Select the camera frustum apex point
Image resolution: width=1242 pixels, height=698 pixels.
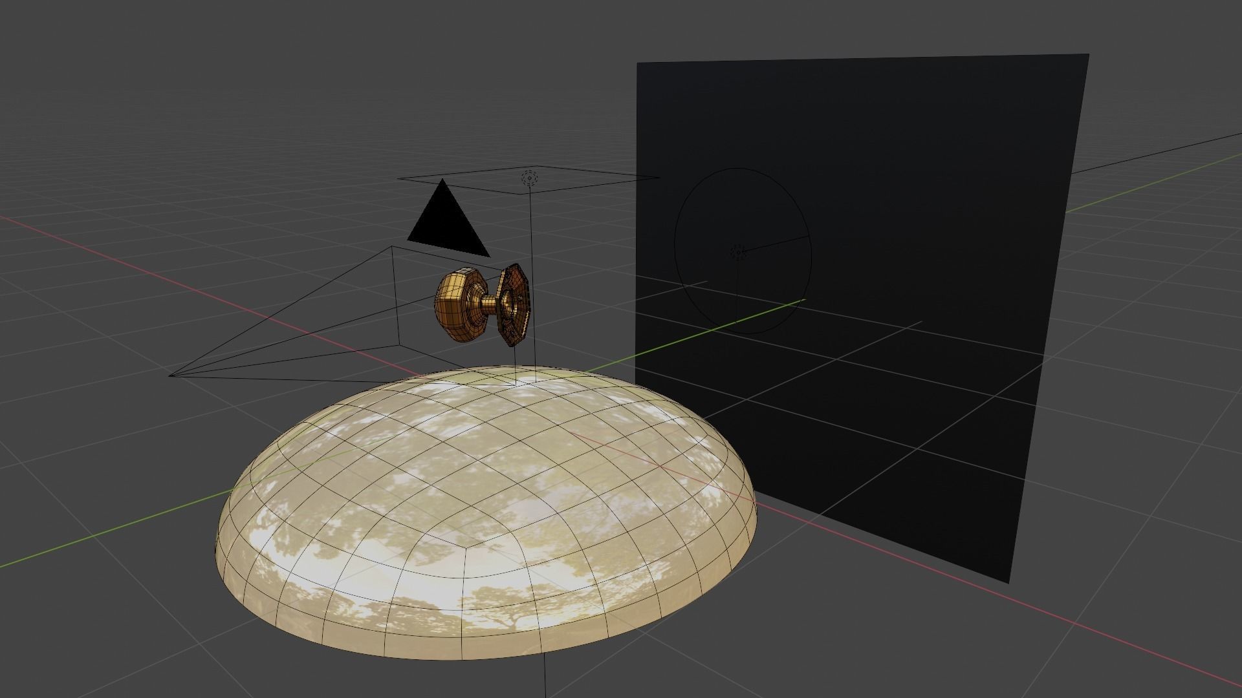point(170,375)
